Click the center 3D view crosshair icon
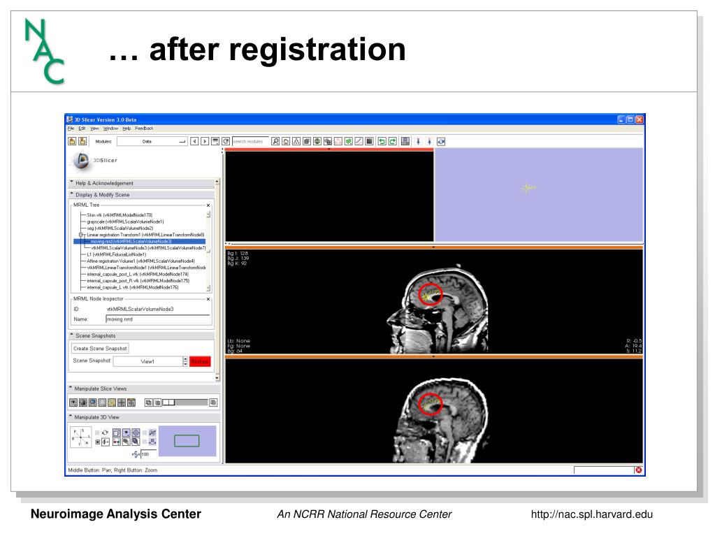This screenshot has width=715, height=536. (x=136, y=433)
